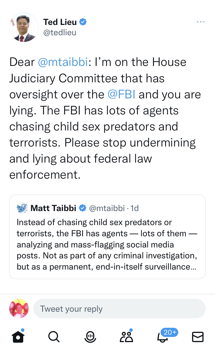The image size is (215, 351).
Task: Click Matt Taibbi's verified badge
Action: 83,208
